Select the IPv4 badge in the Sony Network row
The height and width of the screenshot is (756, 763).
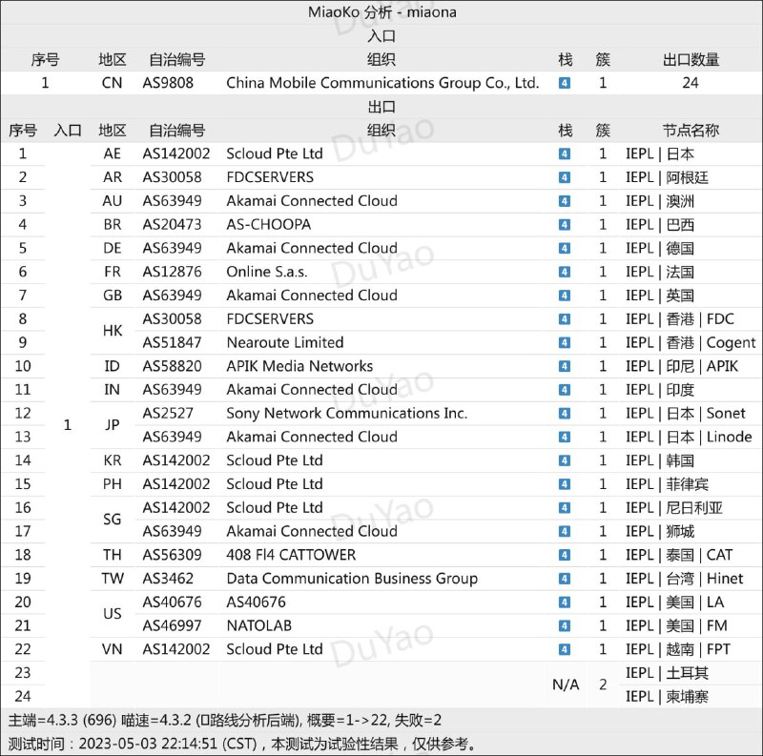point(565,414)
